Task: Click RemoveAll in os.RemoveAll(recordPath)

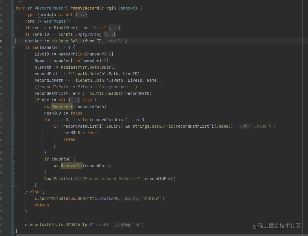Action: 72,166
